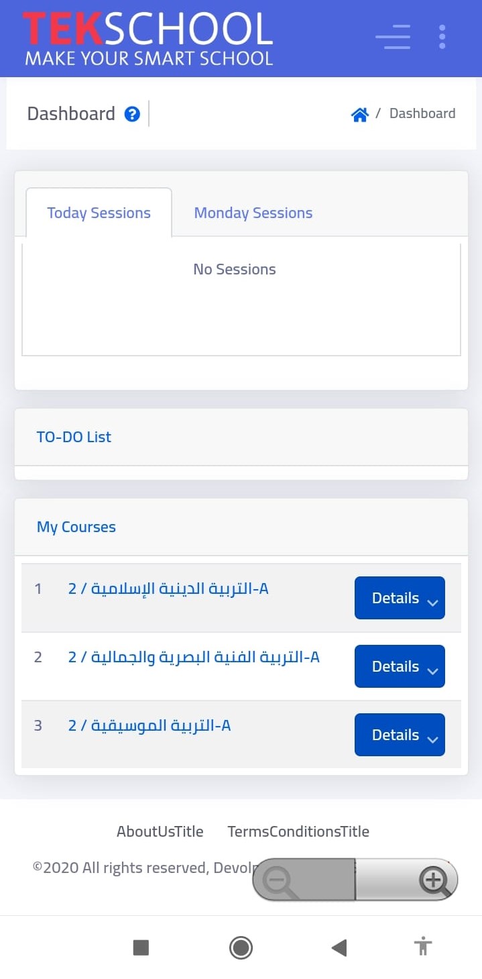Screen dimensions: 482x979
Task: Switch to the Today Sessions tab
Action: [99, 213]
